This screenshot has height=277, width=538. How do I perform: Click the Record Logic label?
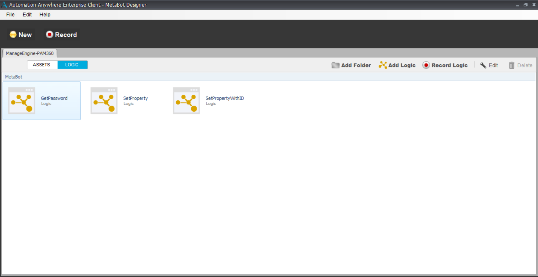pyautogui.click(x=450, y=65)
